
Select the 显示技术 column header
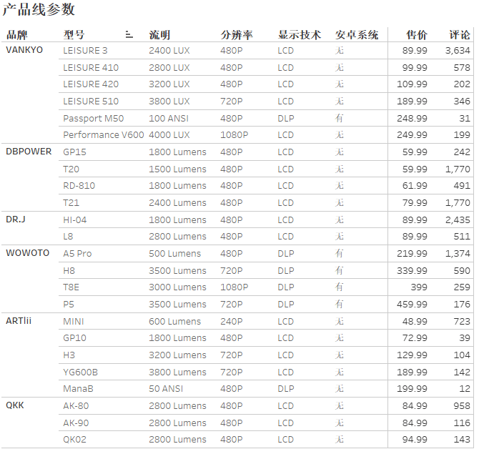(300, 35)
